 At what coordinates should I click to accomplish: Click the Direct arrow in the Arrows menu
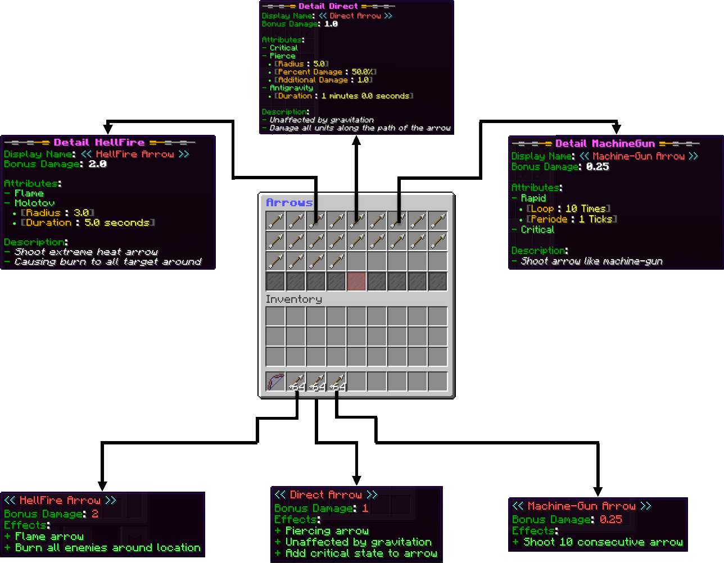click(x=356, y=221)
